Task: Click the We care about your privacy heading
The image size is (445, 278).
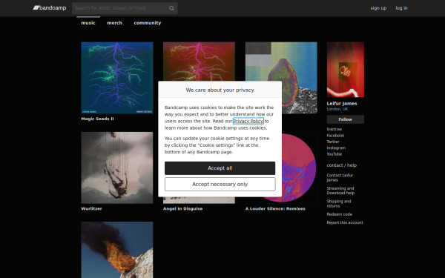Action: click(x=220, y=90)
